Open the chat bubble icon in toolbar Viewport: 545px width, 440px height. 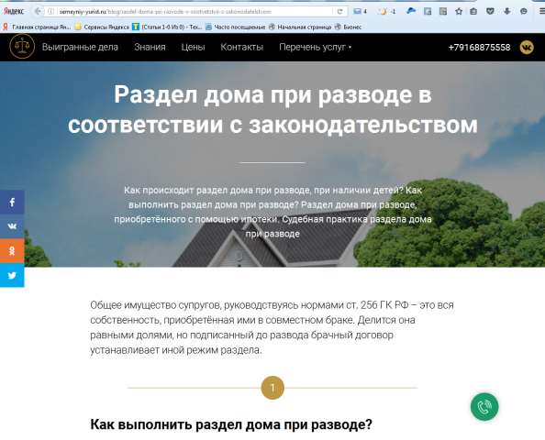524,12
